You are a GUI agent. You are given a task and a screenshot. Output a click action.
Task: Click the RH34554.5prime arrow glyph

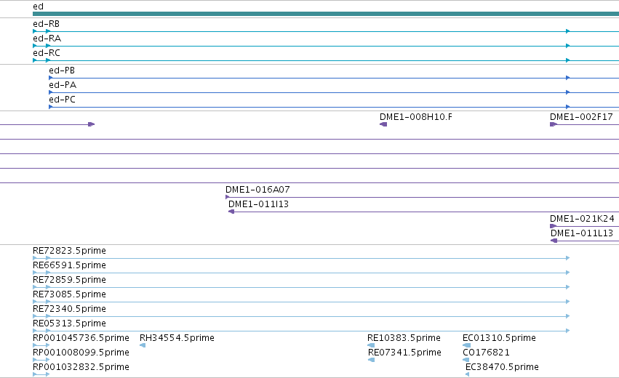pyautogui.click(x=143, y=345)
